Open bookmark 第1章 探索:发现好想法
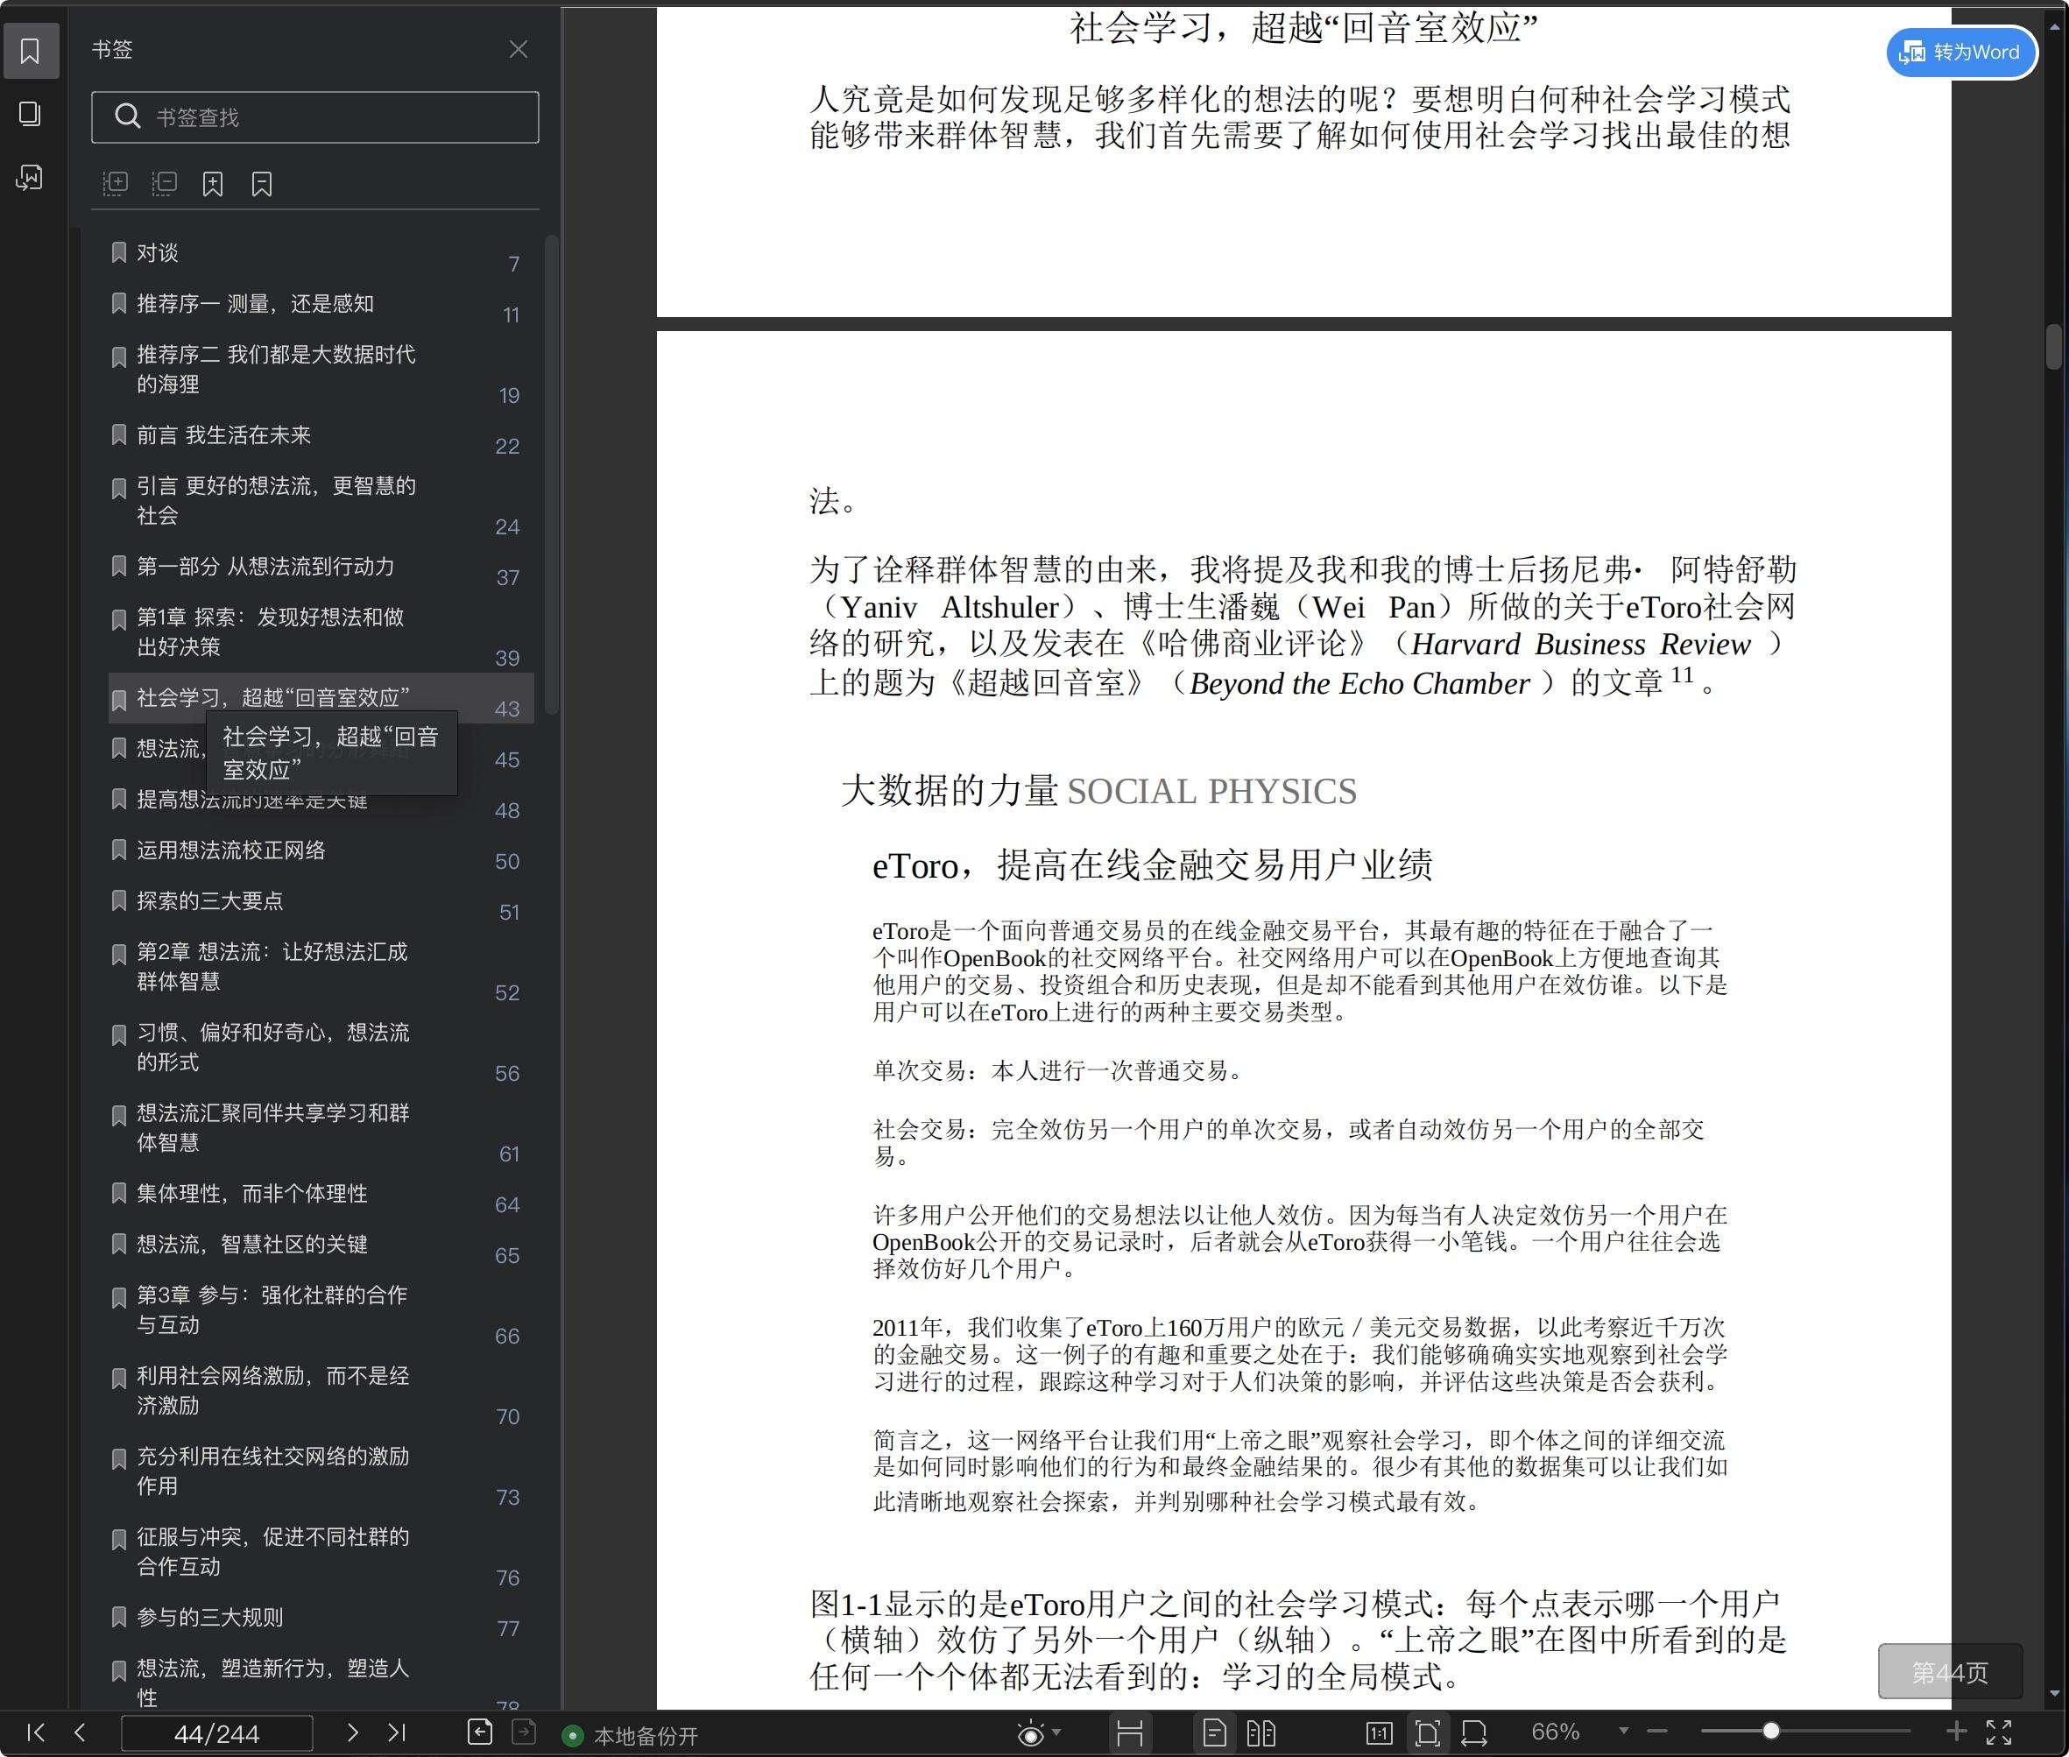The image size is (2069, 1757). click(x=321, y=632)
